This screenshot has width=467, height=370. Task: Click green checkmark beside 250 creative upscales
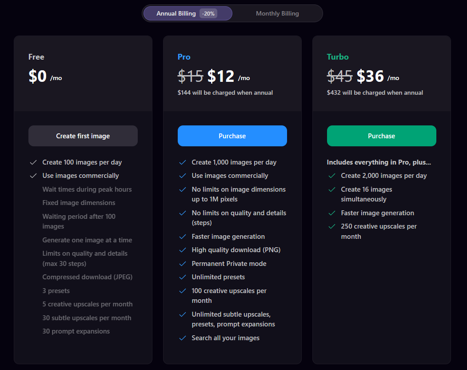click(x=331, y=226)
